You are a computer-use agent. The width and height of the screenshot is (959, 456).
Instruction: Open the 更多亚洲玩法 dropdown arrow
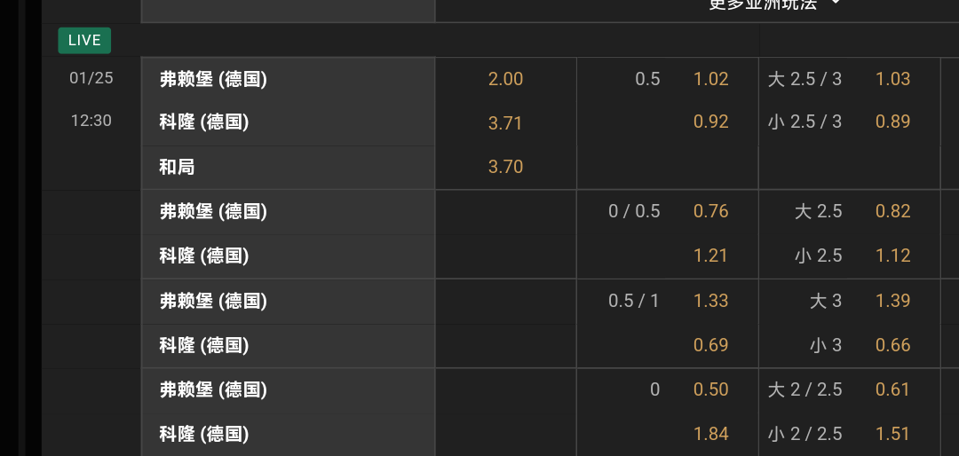tap(835, 4)
